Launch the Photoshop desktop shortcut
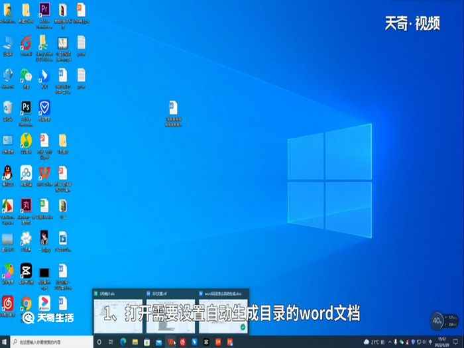This screenshot has height=348, width=464. [27, 107]
